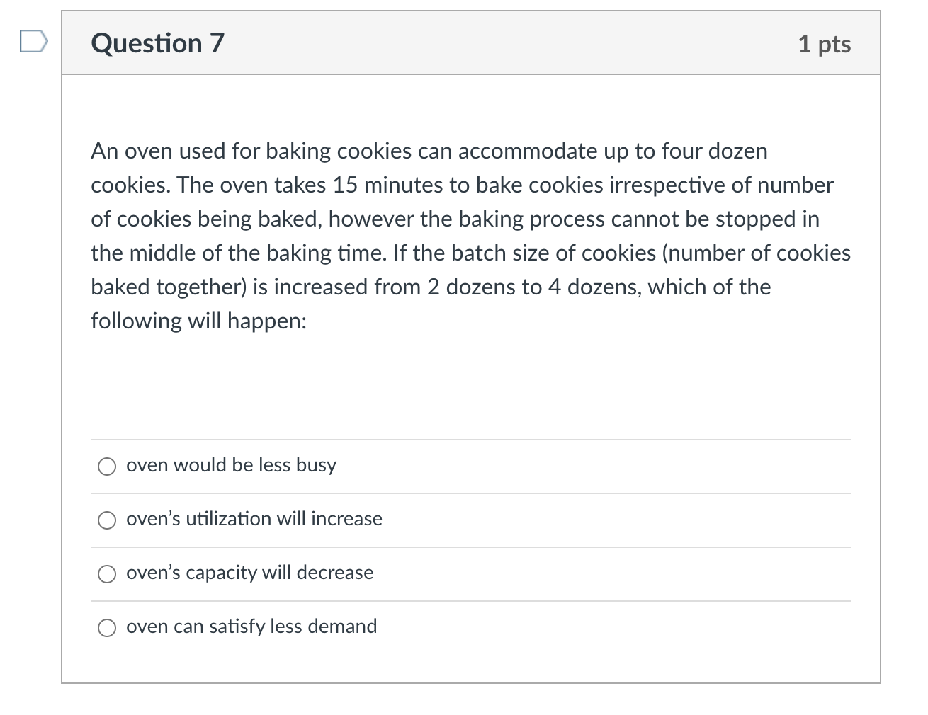Click the 'oven would be less busy' label
Screen dimensions: 928x715
coord(231,466)
